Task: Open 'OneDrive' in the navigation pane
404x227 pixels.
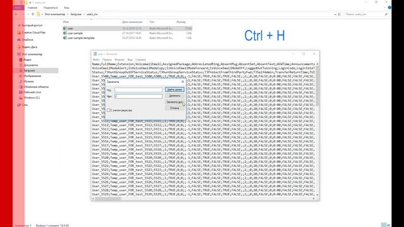Action: coord(28,40)
